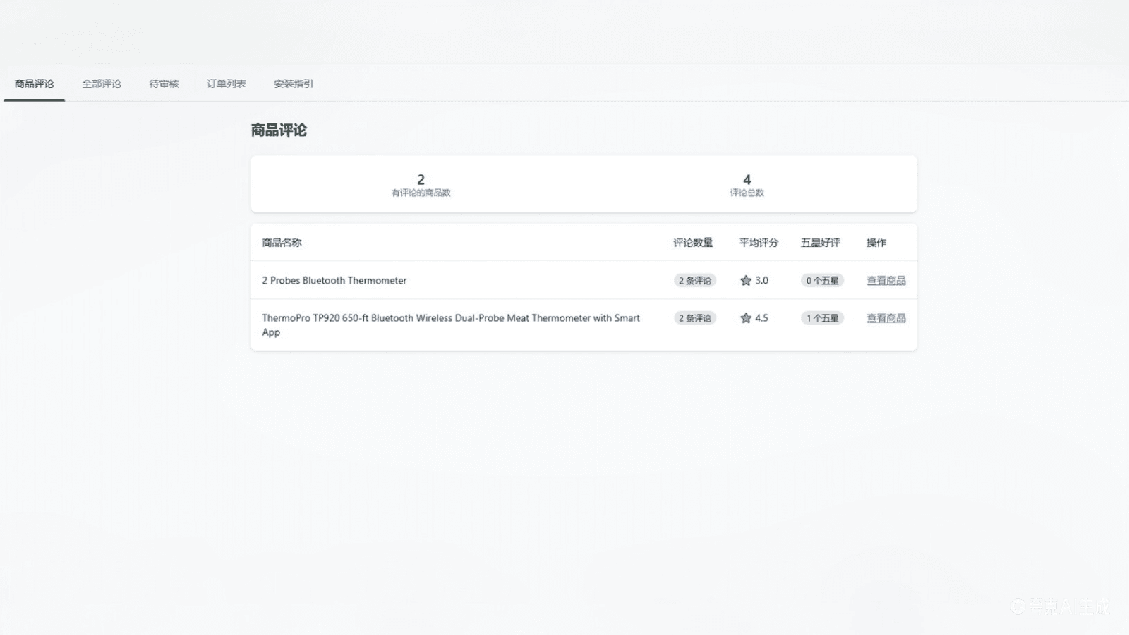Click the 平均评分 column header
Screen dimensions: 1129x635
point(759,243)
